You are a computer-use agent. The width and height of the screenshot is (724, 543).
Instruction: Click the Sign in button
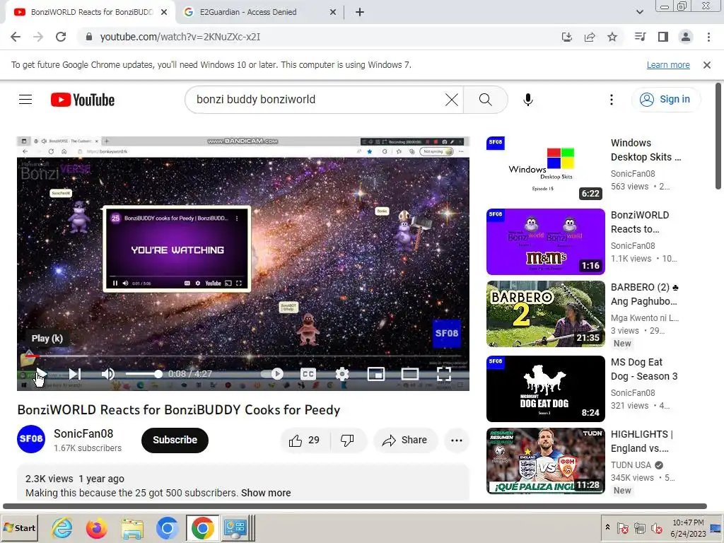tap(665, 99)
